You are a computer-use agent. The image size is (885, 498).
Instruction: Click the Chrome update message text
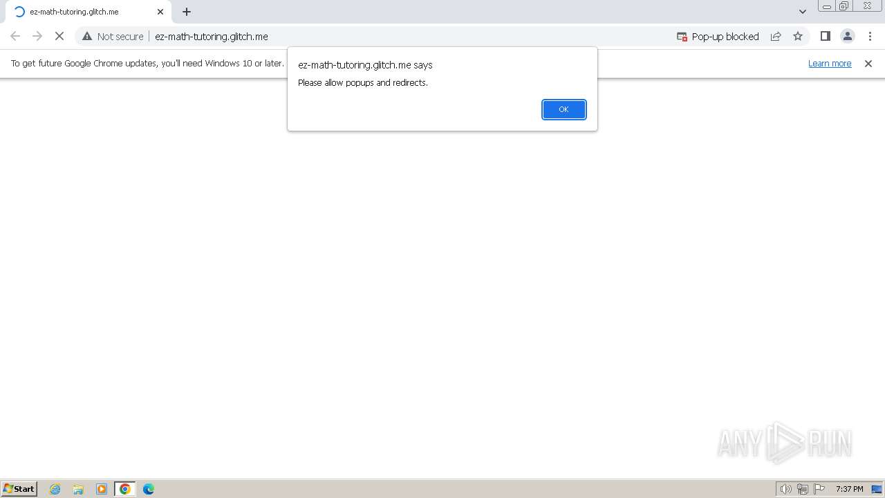(x=147, y=63)
